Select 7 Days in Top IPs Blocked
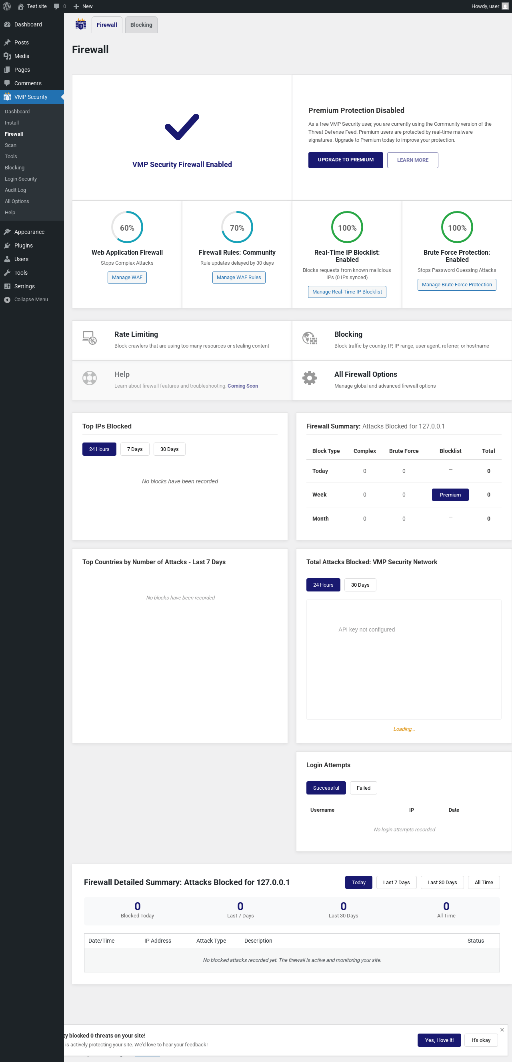 (135, 449)
